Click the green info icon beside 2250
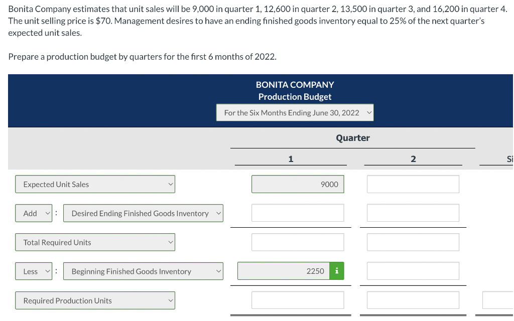The image size is (514, 321). (x=338, y=271)
